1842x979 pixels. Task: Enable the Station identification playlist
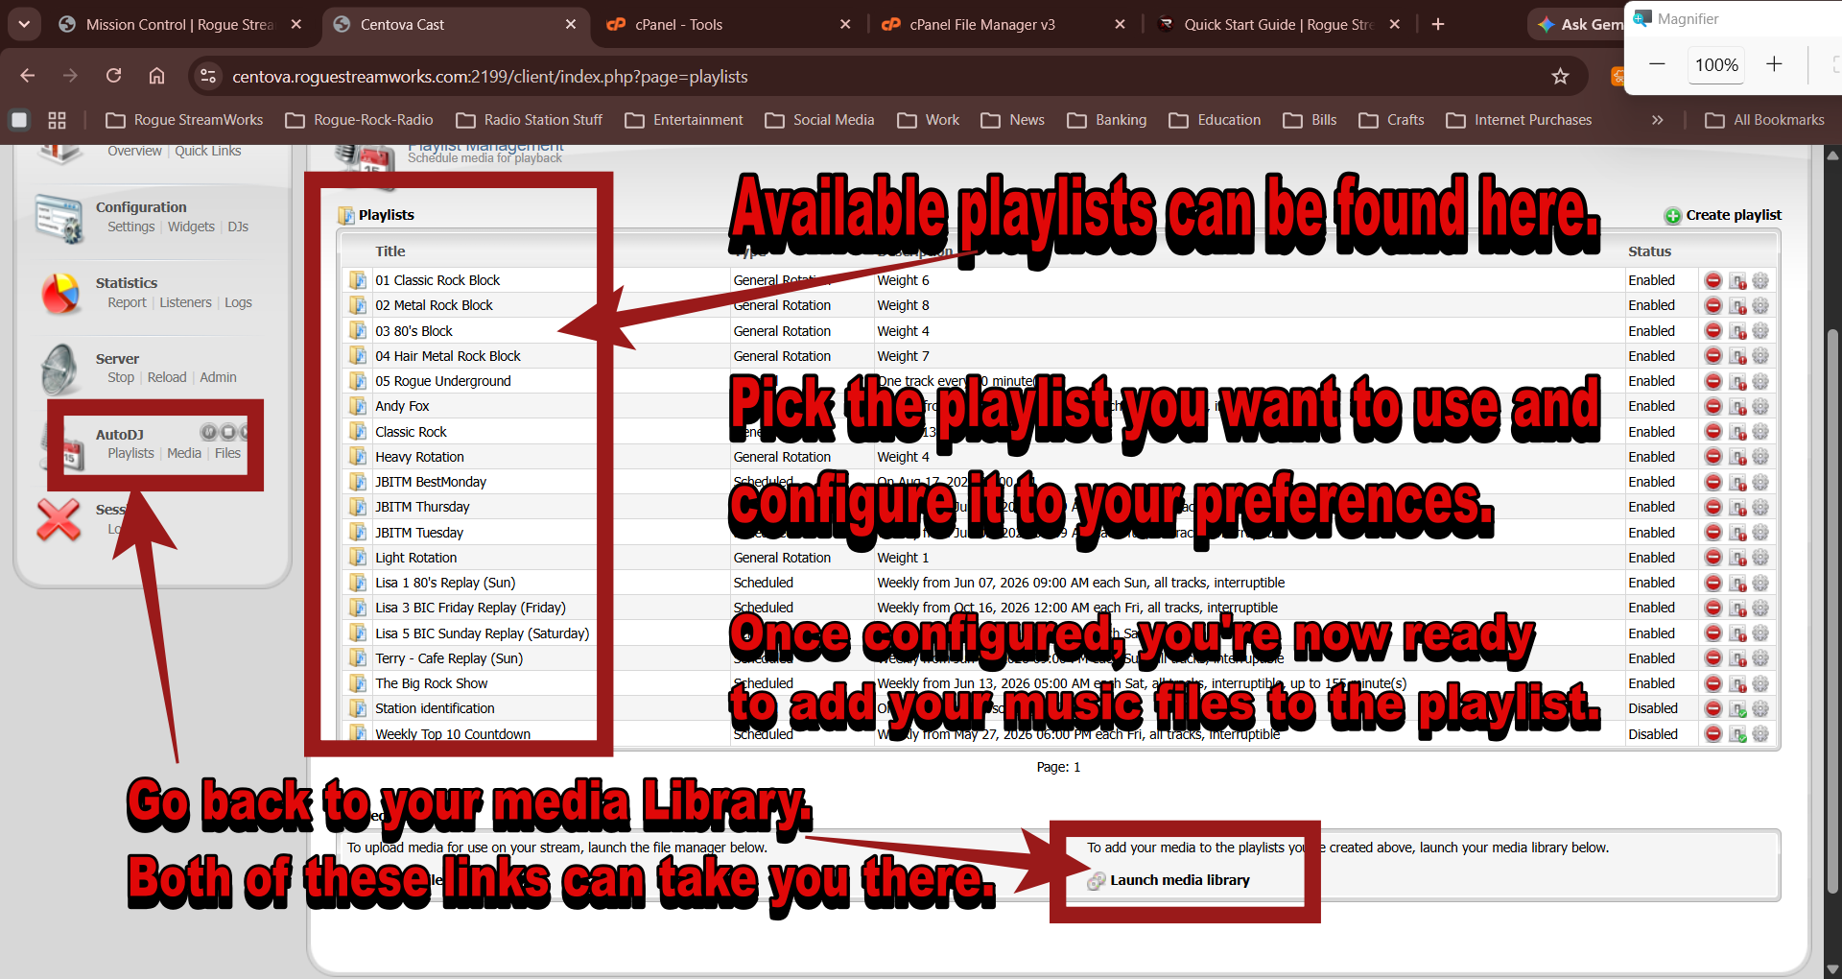(1737, 708)
